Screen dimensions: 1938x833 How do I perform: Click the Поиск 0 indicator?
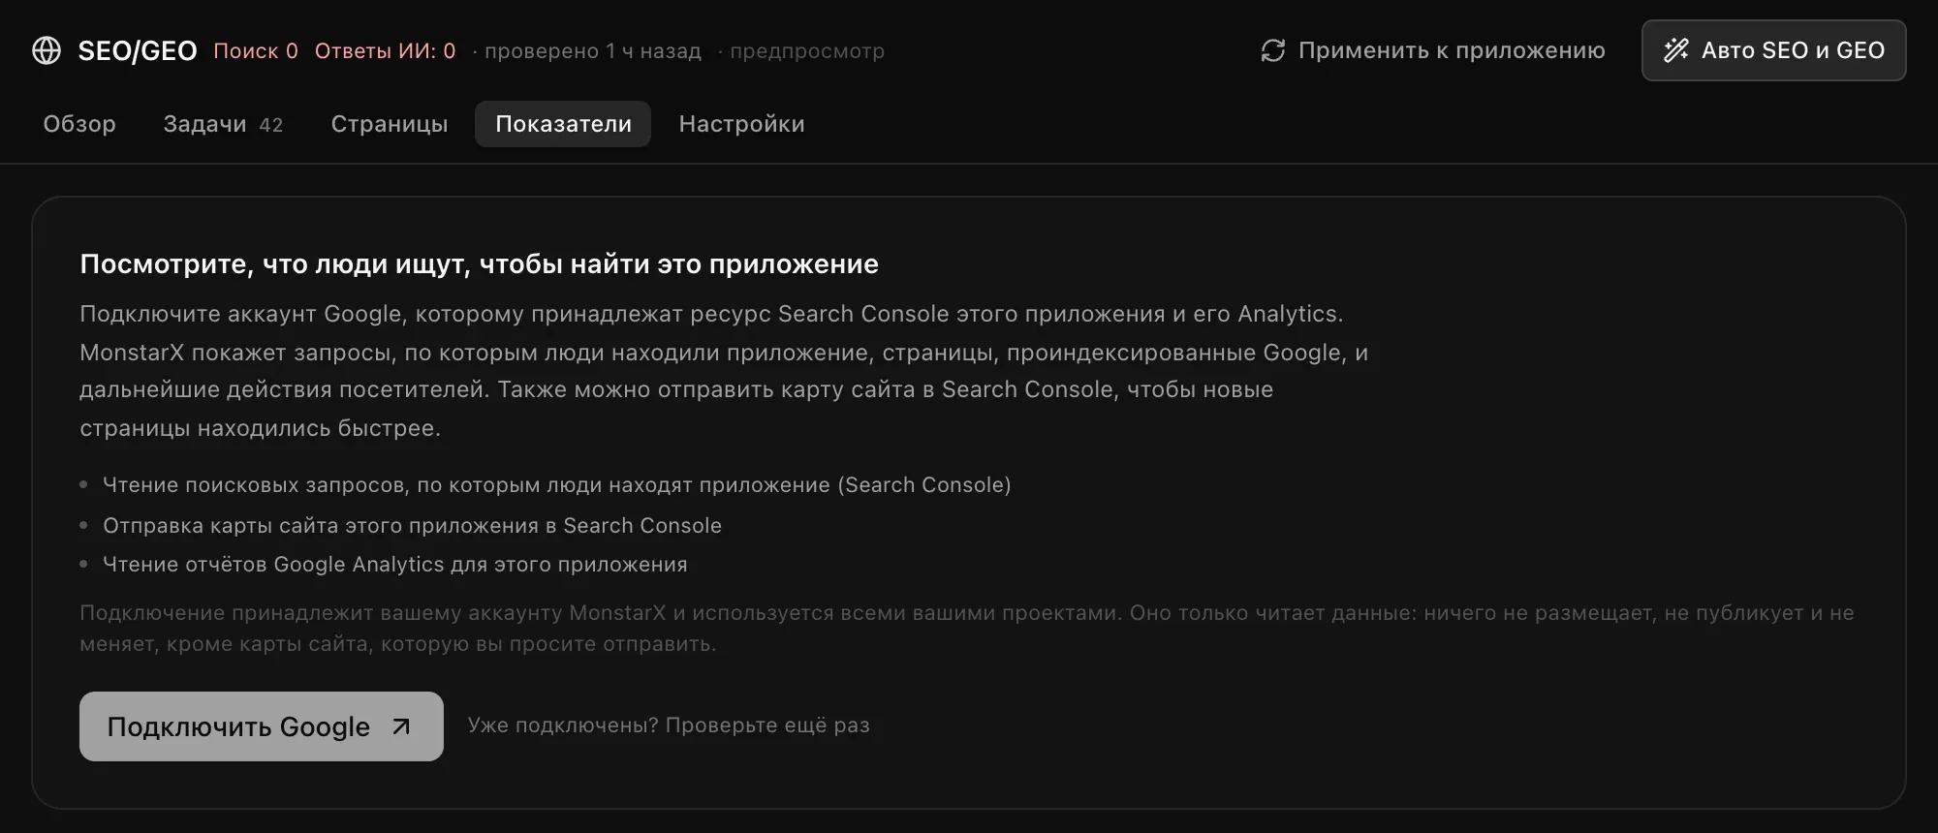click(x=256, y=50)
